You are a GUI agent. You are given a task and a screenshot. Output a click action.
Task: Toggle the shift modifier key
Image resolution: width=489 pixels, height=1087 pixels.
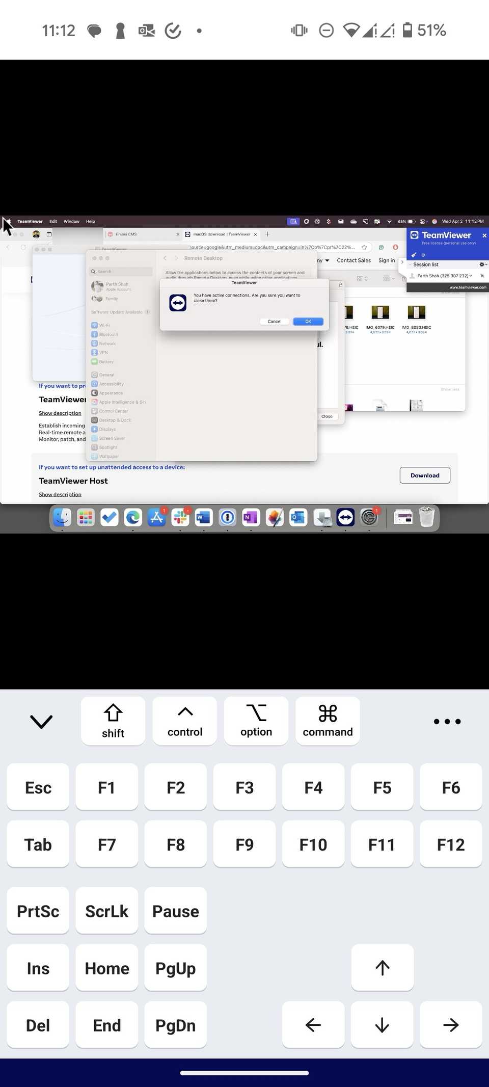(113, 721)
